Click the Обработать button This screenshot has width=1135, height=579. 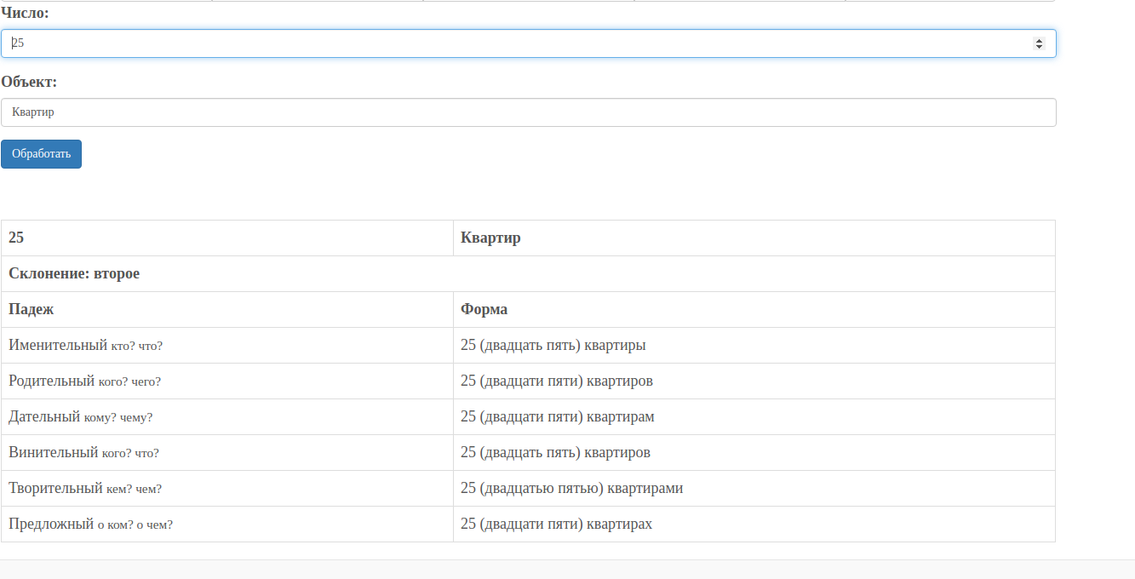click(x=41, y=153)
